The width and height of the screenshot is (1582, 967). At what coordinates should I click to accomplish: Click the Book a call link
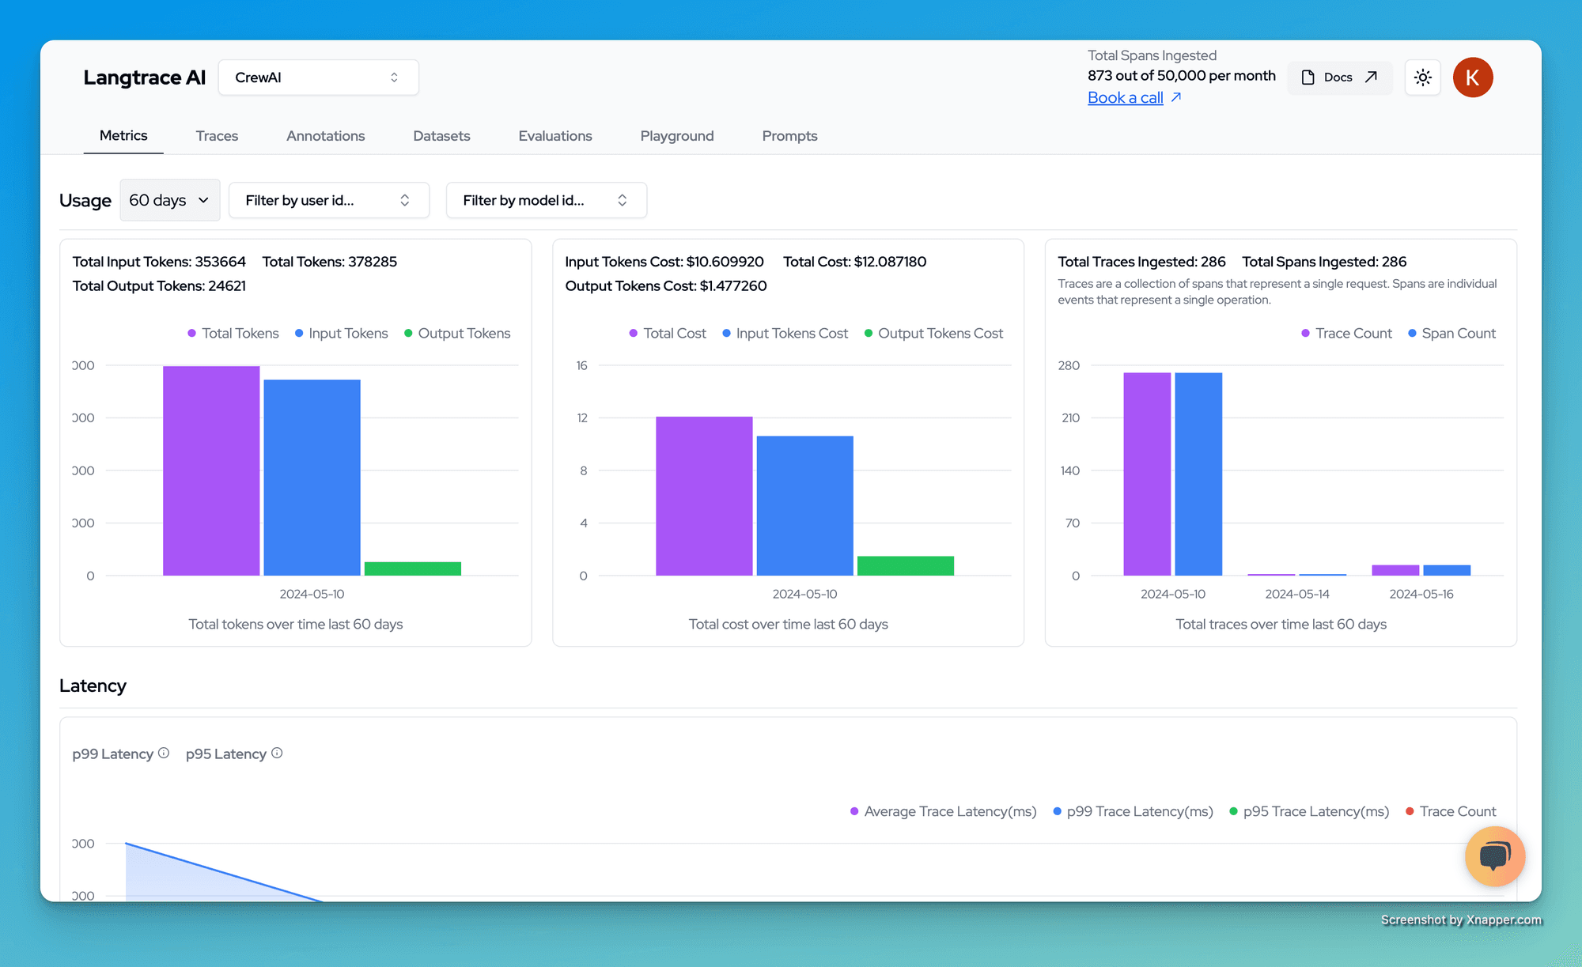tap(1125, 97)
